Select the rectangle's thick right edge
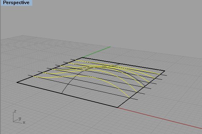 pyautogui.click(x=141, y=89)
